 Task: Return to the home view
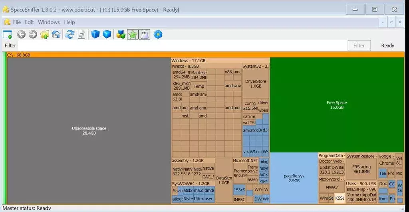(x=56, y=34)
